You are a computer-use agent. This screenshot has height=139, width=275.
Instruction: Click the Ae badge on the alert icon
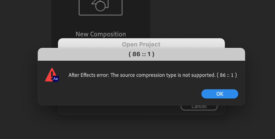coord(56,79)
